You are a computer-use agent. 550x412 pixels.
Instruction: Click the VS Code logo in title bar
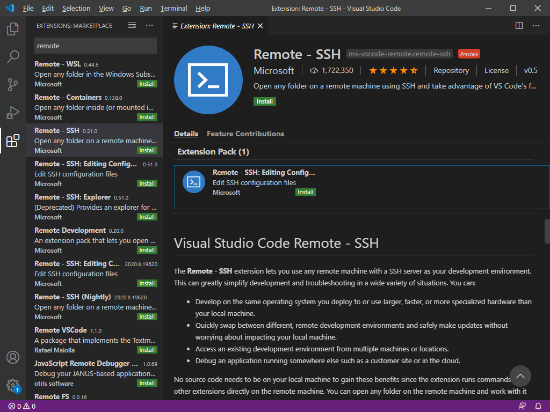(x=10, y=8)
